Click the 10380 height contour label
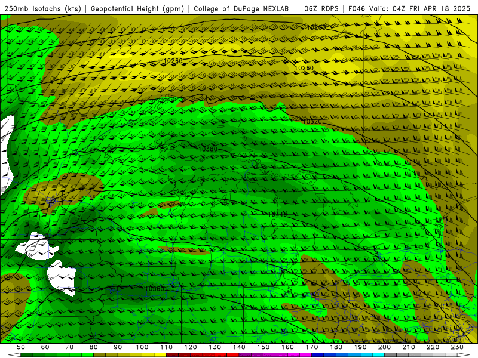This screenshot has width=478, height=358. 207,149
